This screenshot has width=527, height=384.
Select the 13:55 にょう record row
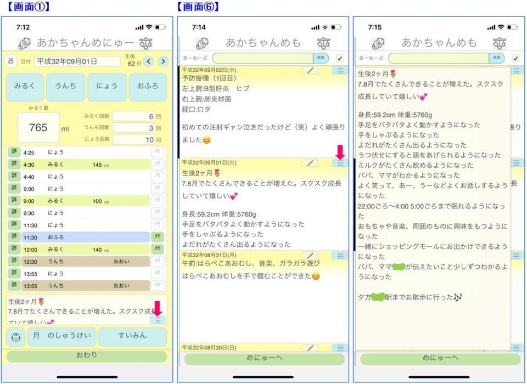[x=86, y=274]
